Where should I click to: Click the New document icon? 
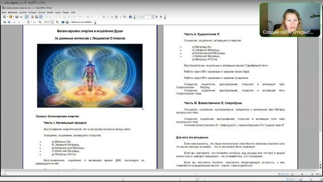(5, 17)
